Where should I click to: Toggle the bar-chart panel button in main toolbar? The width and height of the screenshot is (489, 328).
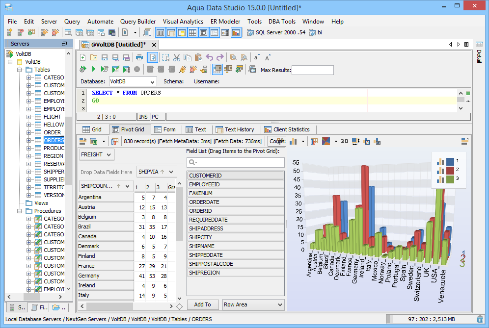236,32
